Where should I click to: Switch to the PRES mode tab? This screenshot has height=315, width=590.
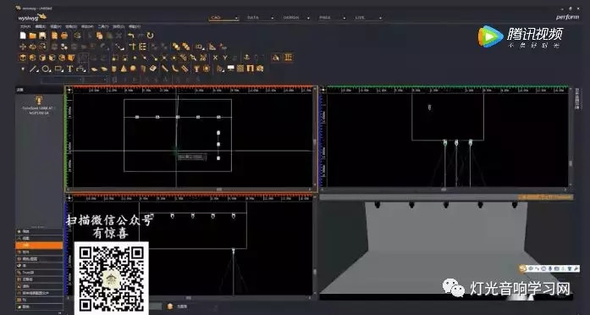[x=325, y=18]
